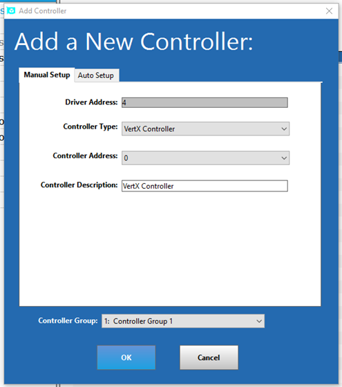
Task: Open the Controller Group 1 dropdown
Action: pyautogui.click(x=183, y=321)
